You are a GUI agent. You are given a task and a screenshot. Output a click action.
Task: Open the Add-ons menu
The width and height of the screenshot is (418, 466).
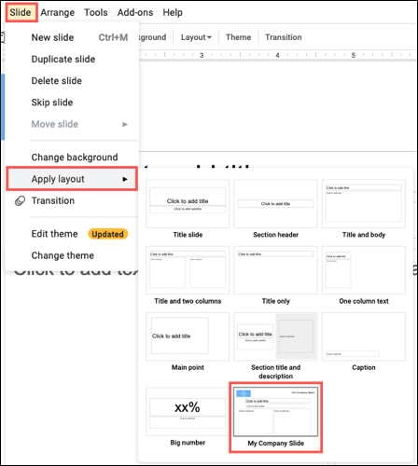pos(135,12)
